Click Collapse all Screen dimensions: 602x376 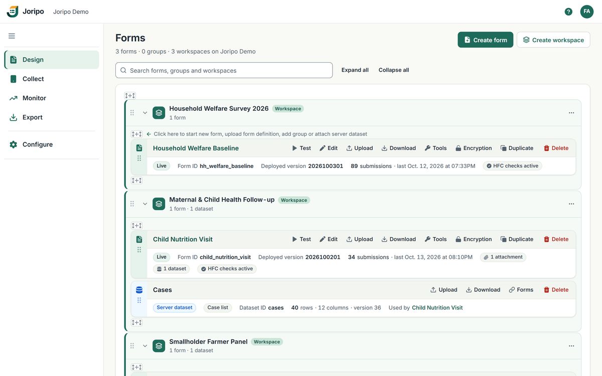click(x=394, y=70)
